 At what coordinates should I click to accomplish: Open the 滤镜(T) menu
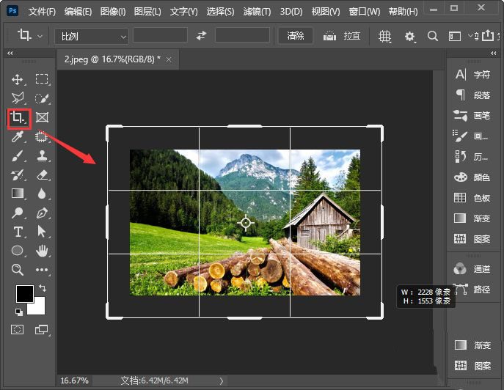point(257,12)
